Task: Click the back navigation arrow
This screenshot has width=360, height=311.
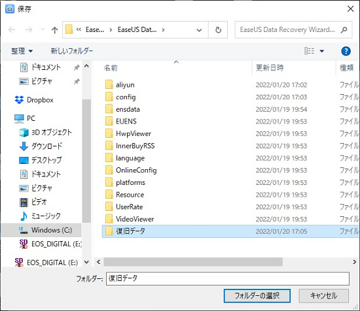Action: (12, 30)
